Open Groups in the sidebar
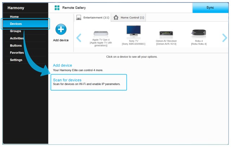231x147 pixels. (x=16, y=31)
